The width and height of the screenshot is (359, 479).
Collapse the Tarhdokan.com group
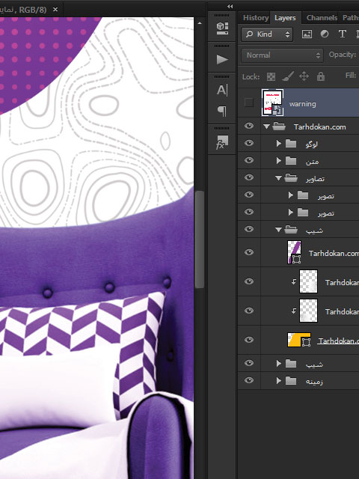(266, 126)
